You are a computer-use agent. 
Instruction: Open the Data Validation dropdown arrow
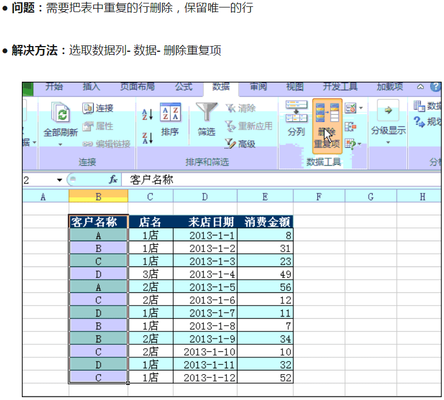click(361, 108)
